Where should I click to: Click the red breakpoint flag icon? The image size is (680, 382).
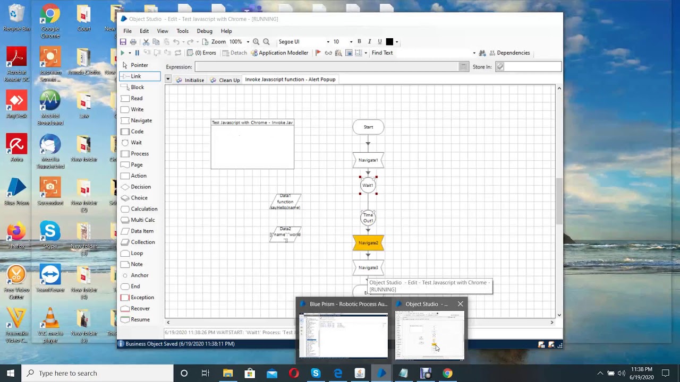point(318,53)
